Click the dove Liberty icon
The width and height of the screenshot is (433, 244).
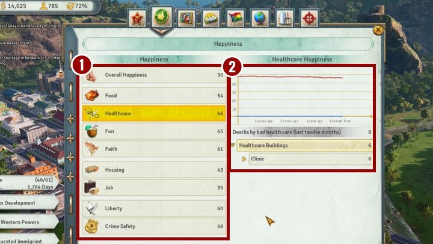(x=92, y=208)
